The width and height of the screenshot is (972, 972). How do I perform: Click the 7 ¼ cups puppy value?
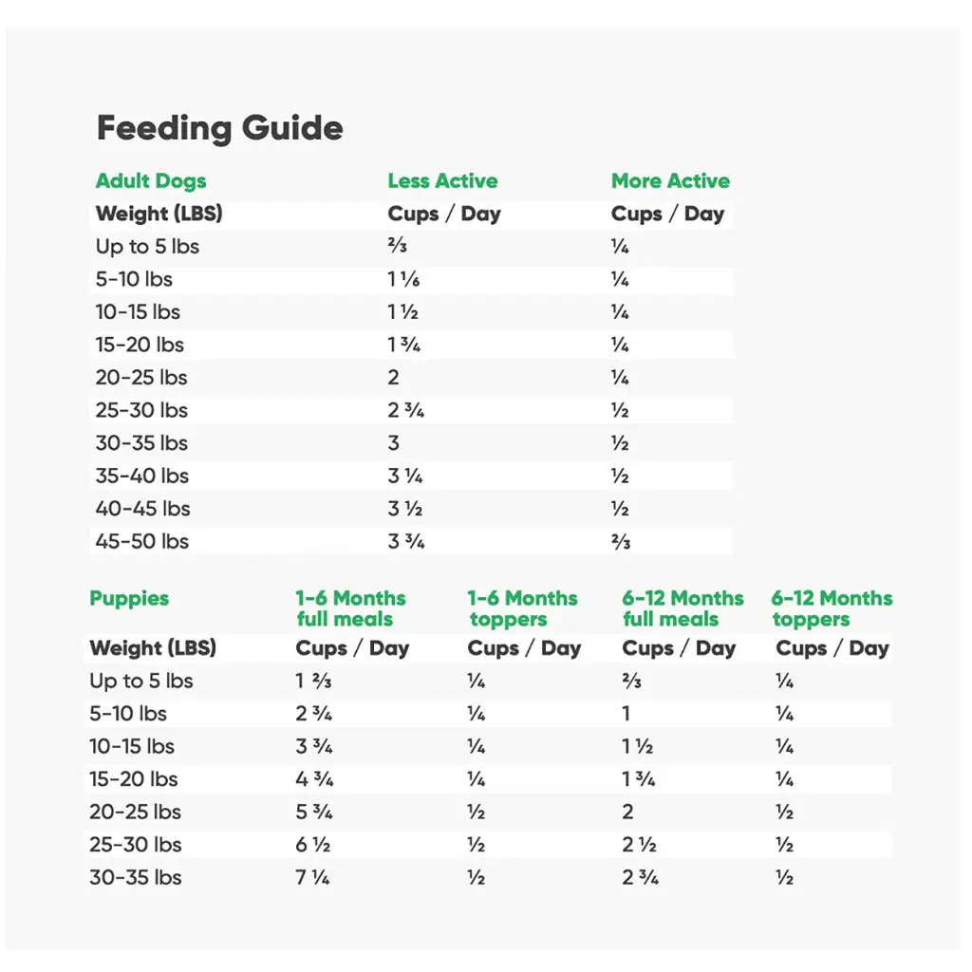pyautogui.click(x=312, y=878)
